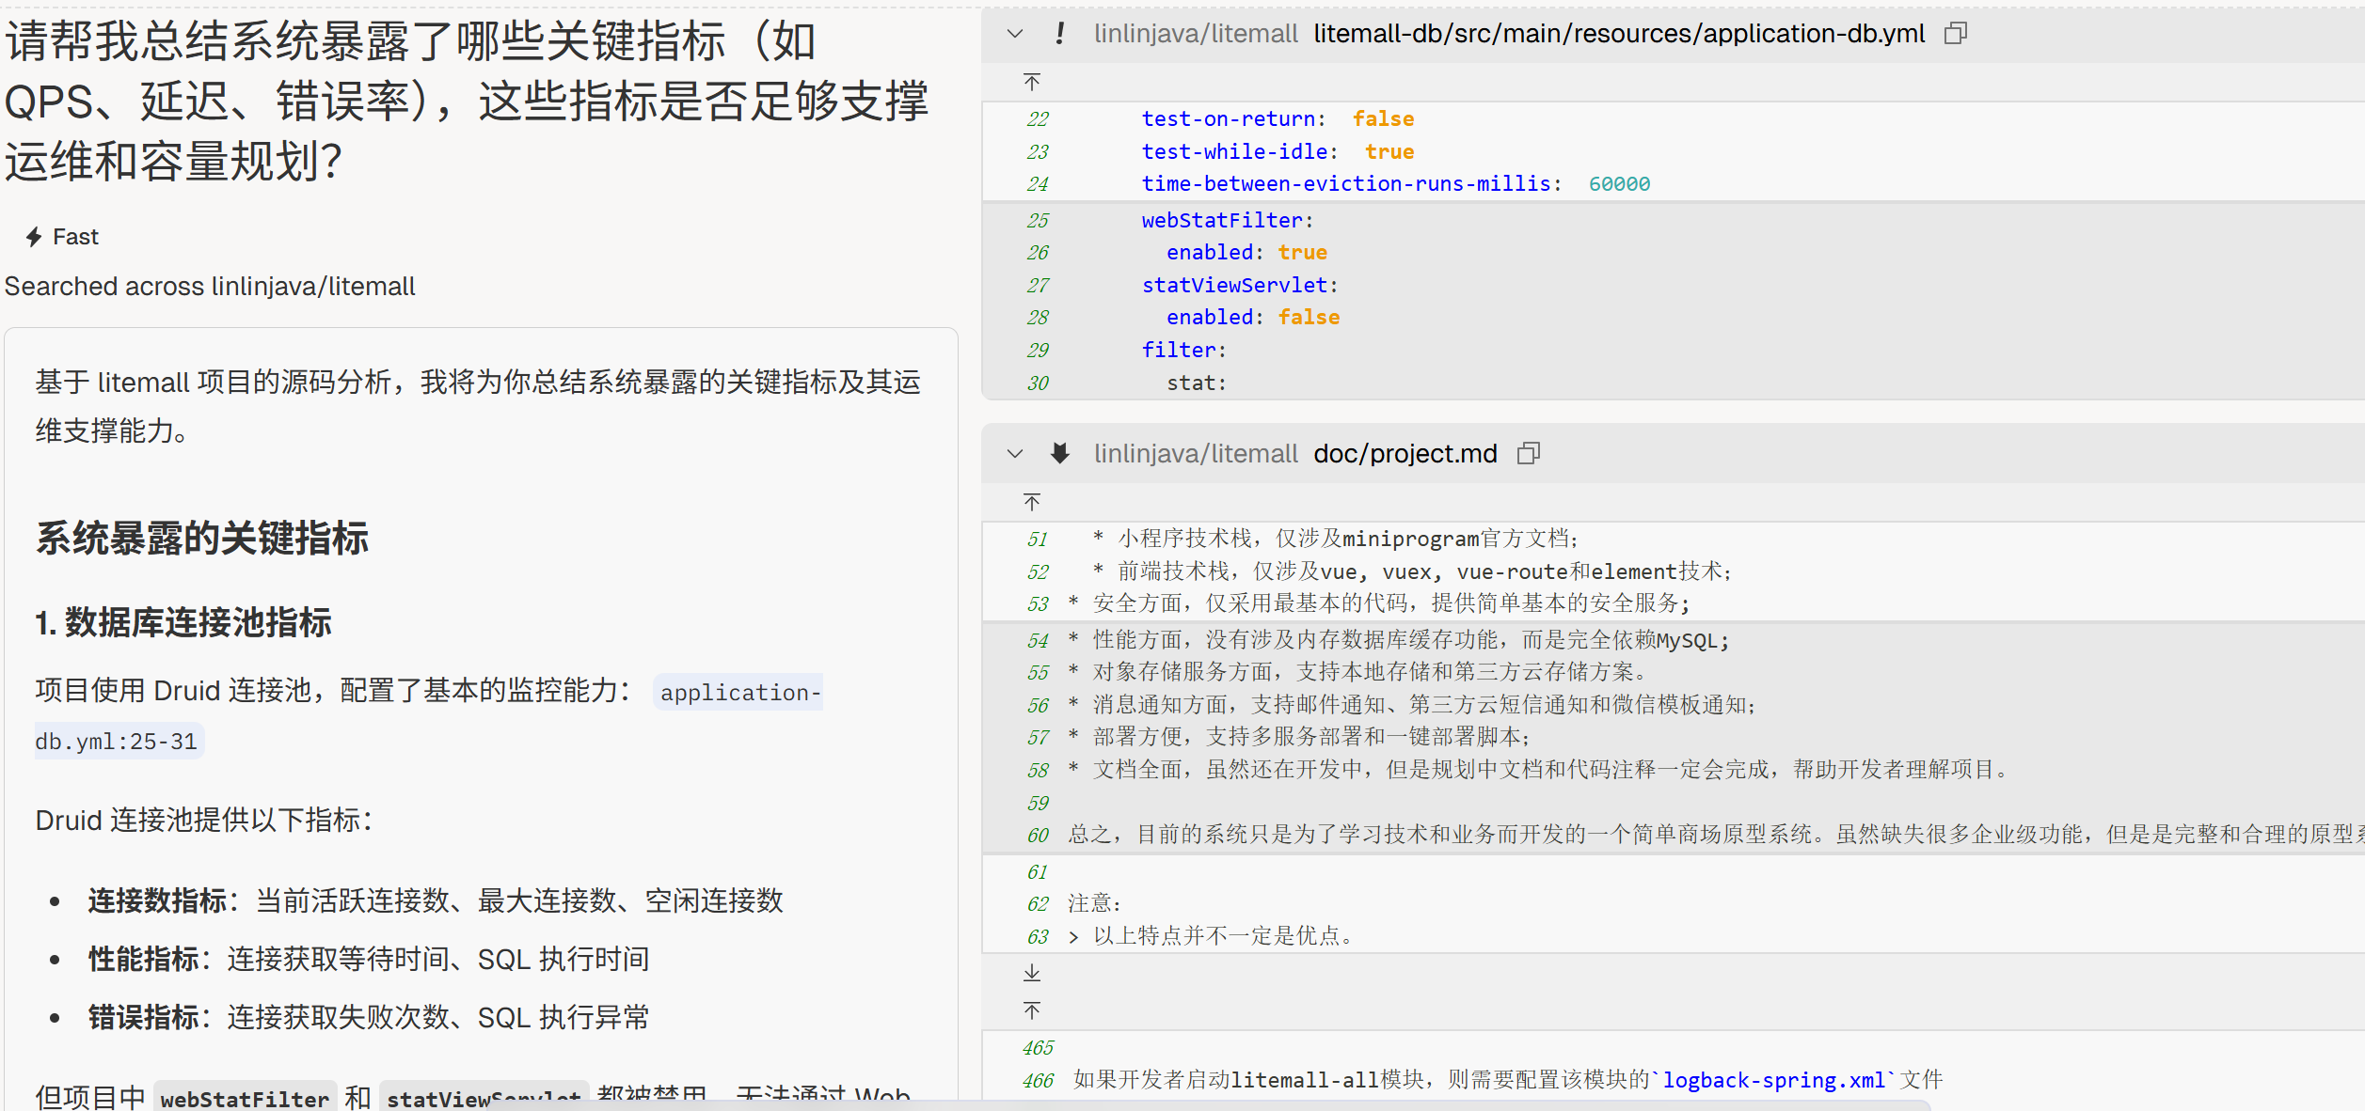
Task: Click line number 25 in application-db.yml
Action: pos(1037,221)
